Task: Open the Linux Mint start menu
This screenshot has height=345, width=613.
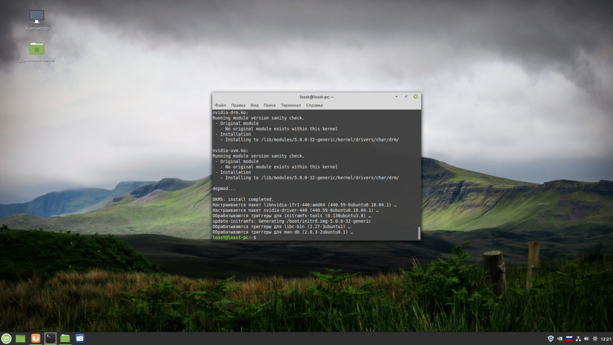Action: (x=6, y=339)
